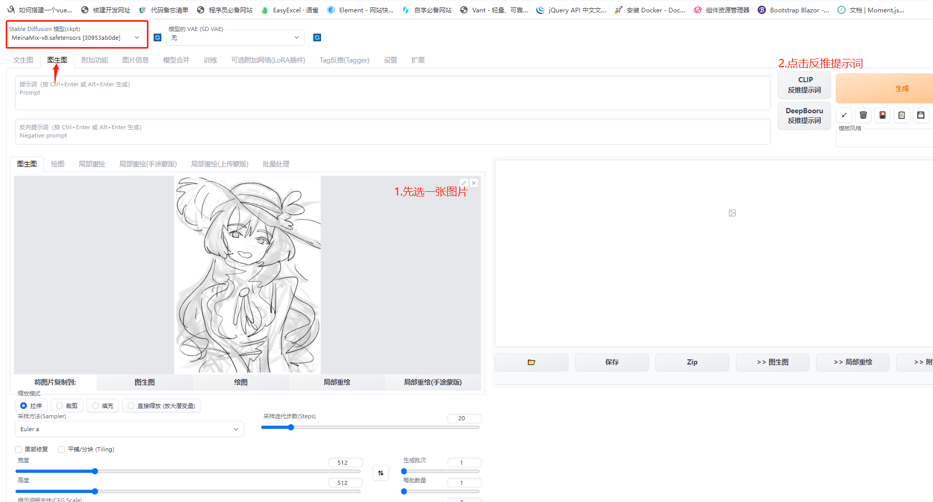Open the Euler a sampler dropdown
933x502 pixels.
pyautogui.click(x=129, y=429)
